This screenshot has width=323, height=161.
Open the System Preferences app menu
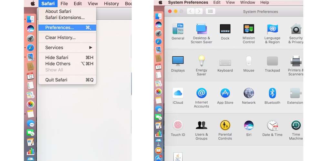188,3
